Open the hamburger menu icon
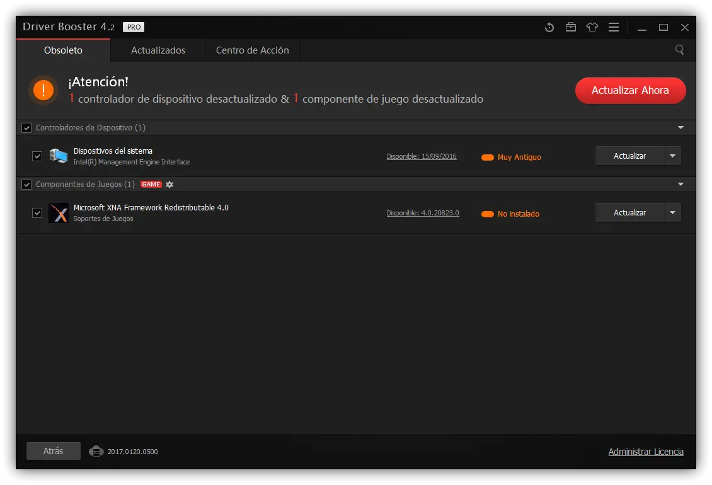Viewport: 712px width, 485px height. click(614, 27)
